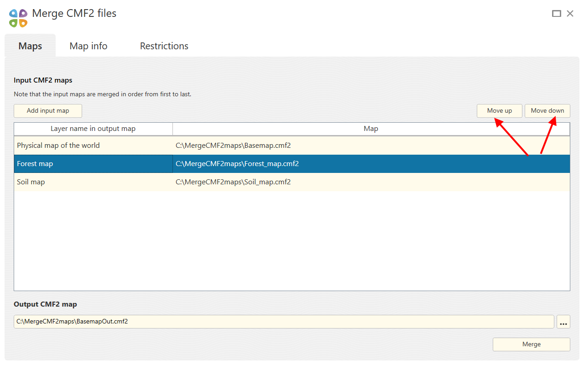Select the Forest map layer name cell
The image size is (584, 365).
pyautogui.click(x=94, y=164)
